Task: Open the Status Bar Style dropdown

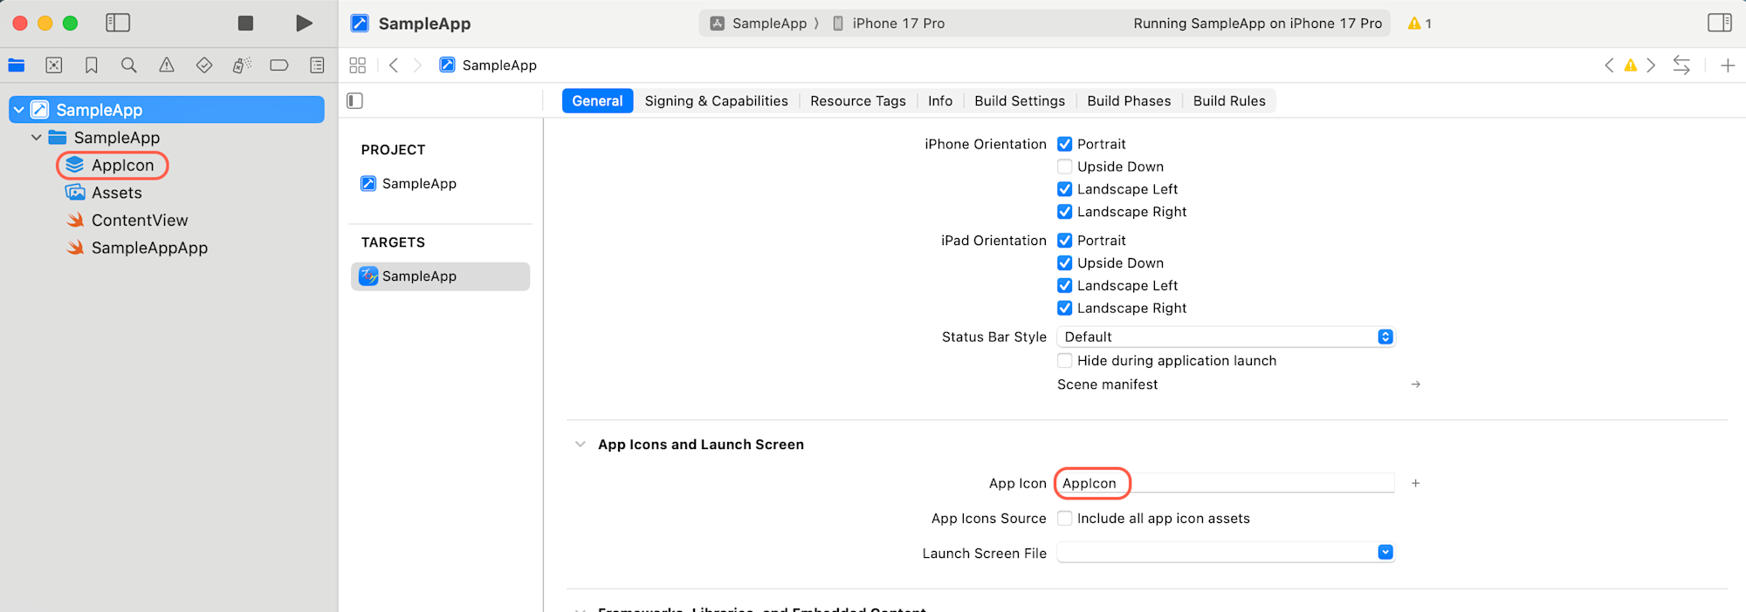Action: click(1226, 337)
